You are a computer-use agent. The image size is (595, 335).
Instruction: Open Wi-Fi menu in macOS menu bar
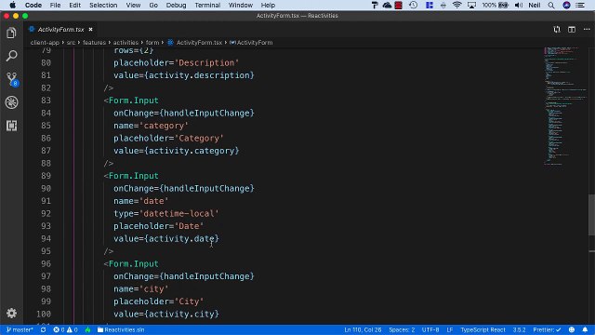click(456, 5)
